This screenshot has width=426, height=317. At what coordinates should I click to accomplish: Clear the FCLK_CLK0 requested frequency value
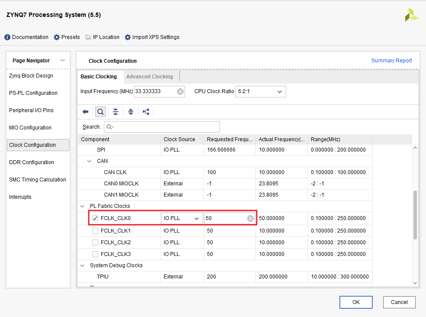(x=250, y=218)
